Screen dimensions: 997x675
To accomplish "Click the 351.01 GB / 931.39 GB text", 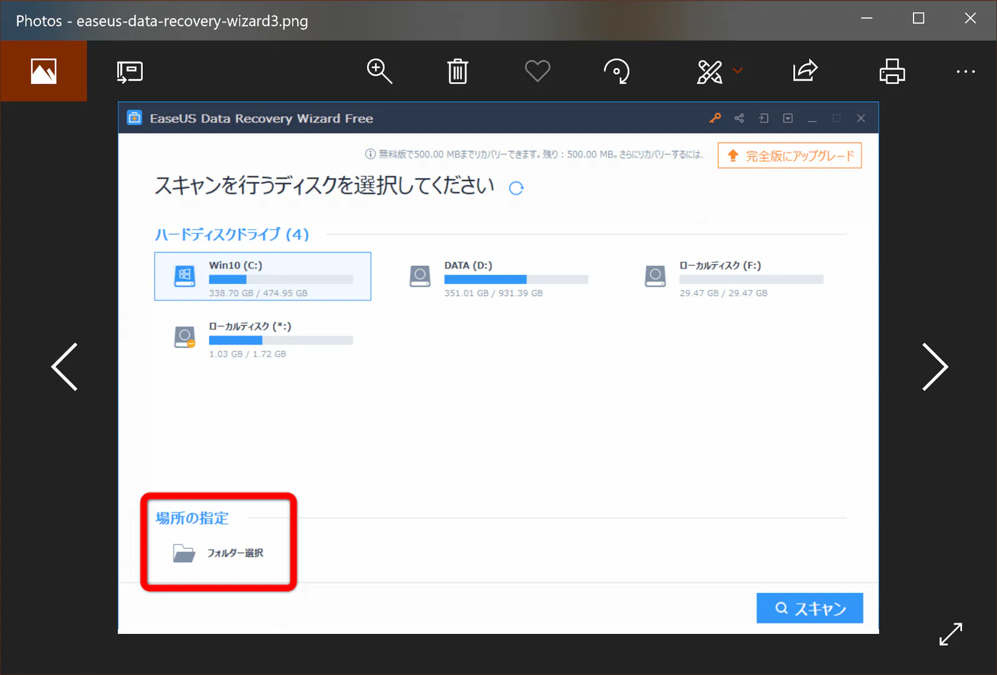I will tap(494, 293).
